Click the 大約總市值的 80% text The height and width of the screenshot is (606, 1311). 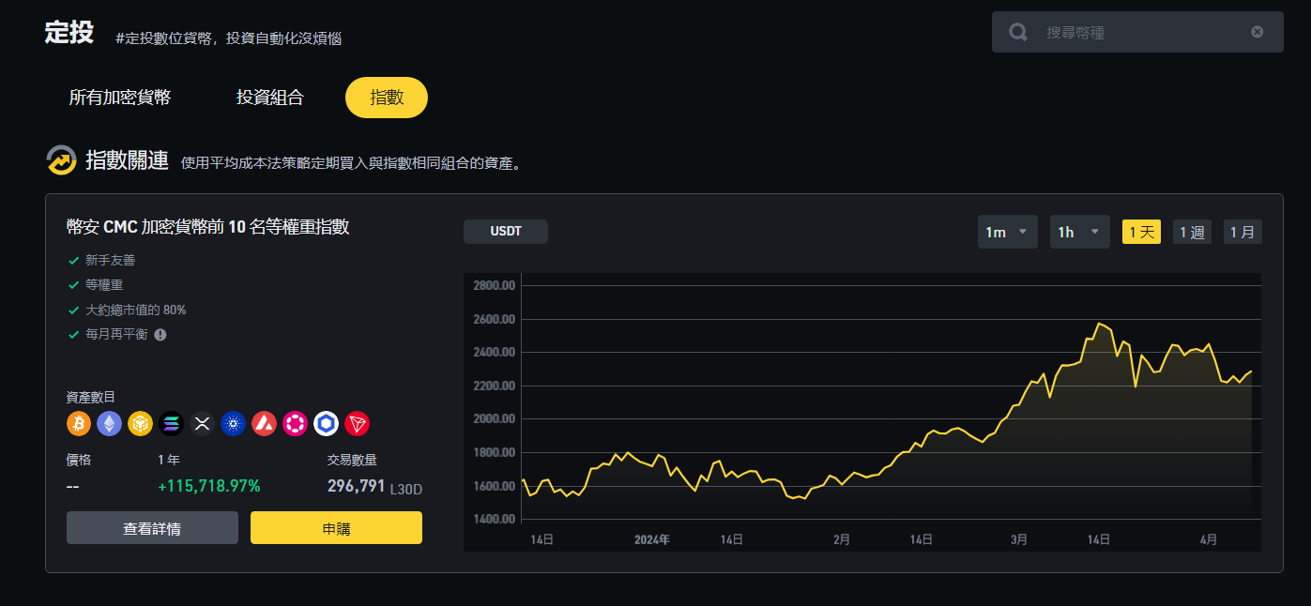(136, 310)
